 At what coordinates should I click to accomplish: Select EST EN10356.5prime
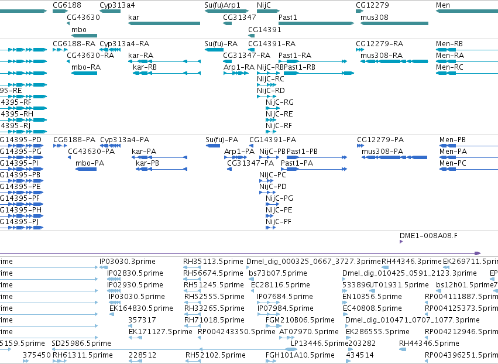(x=372, y=296)
